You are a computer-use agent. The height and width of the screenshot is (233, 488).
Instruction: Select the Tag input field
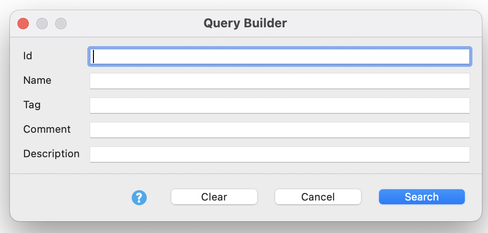[x=279, y=105]
